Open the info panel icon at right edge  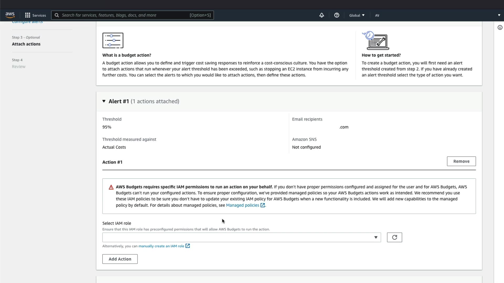point(500,28)
